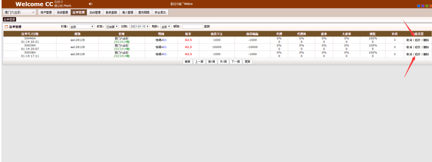Click the 安全退出 logout tab
This screenshot has width=432, height=162.
click(x=160, y=12)
